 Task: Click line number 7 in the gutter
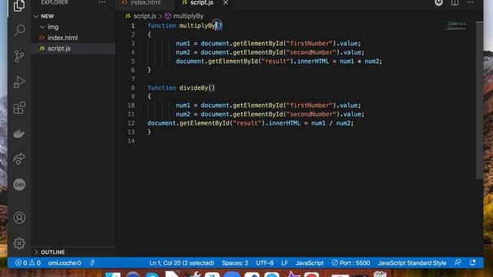(x=132, y=78)
